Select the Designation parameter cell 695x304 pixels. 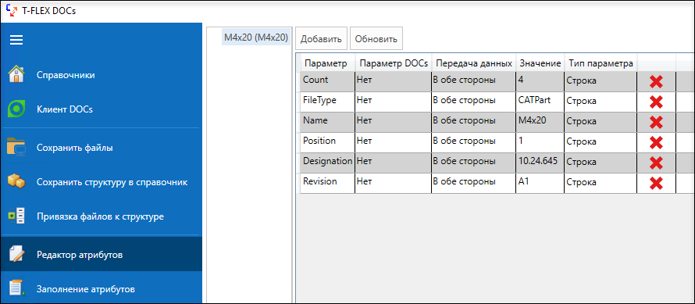click(327, 163)
